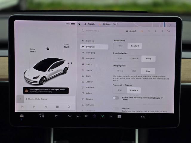The width and height of the screenshot is (191, 143).
Task: Open the charge port lightning icon
Action: pos(72,63)
